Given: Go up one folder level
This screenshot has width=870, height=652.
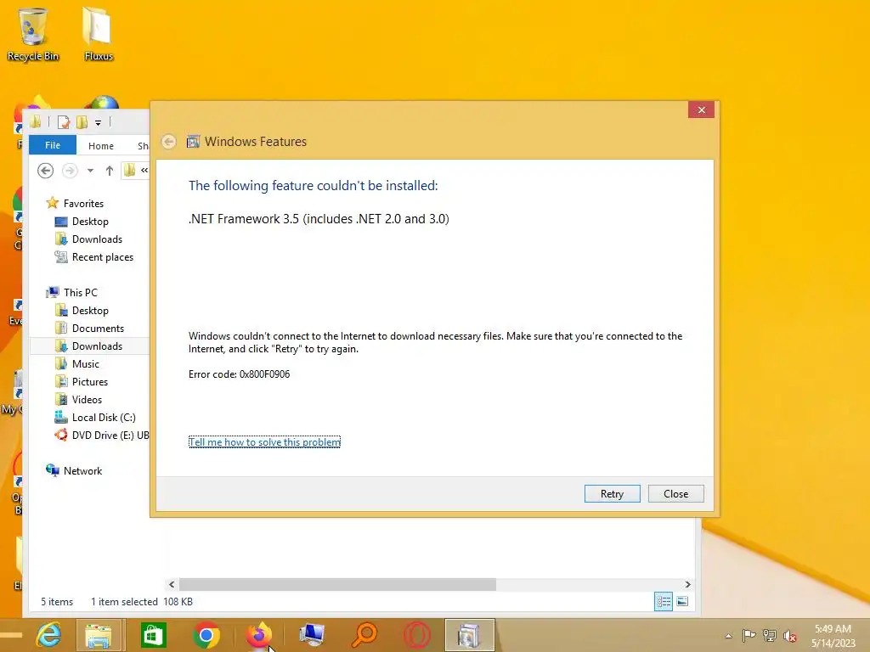Looking at the screenshot, I should coord(110,171).
